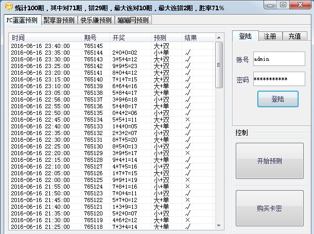Click the blue 登陆 button
This screenshot has height=234, width=314.
click(x=278, y=99)
